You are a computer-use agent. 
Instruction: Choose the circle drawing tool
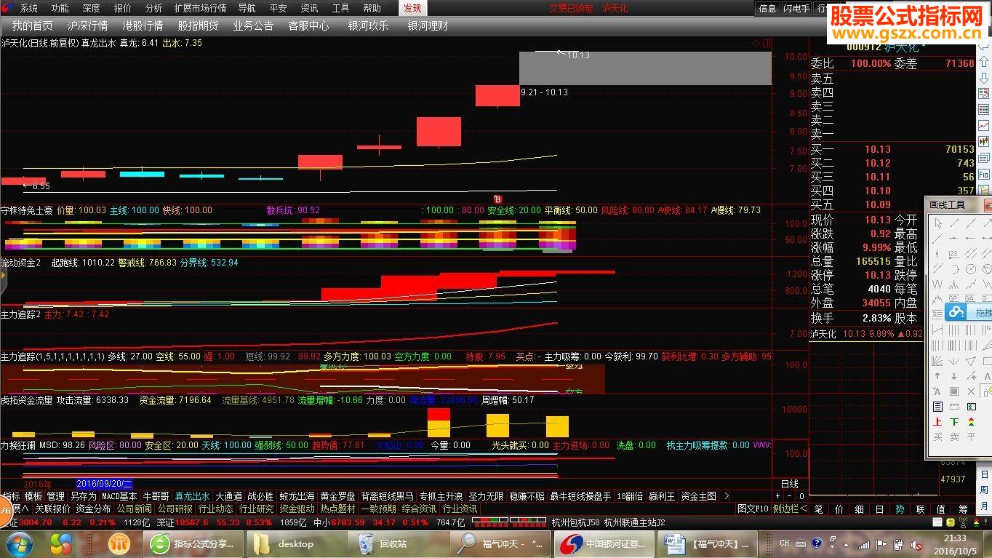pyautogui.click(x=970, y=268)
